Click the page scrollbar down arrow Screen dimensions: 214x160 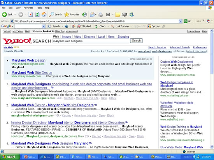pos(212,147)
